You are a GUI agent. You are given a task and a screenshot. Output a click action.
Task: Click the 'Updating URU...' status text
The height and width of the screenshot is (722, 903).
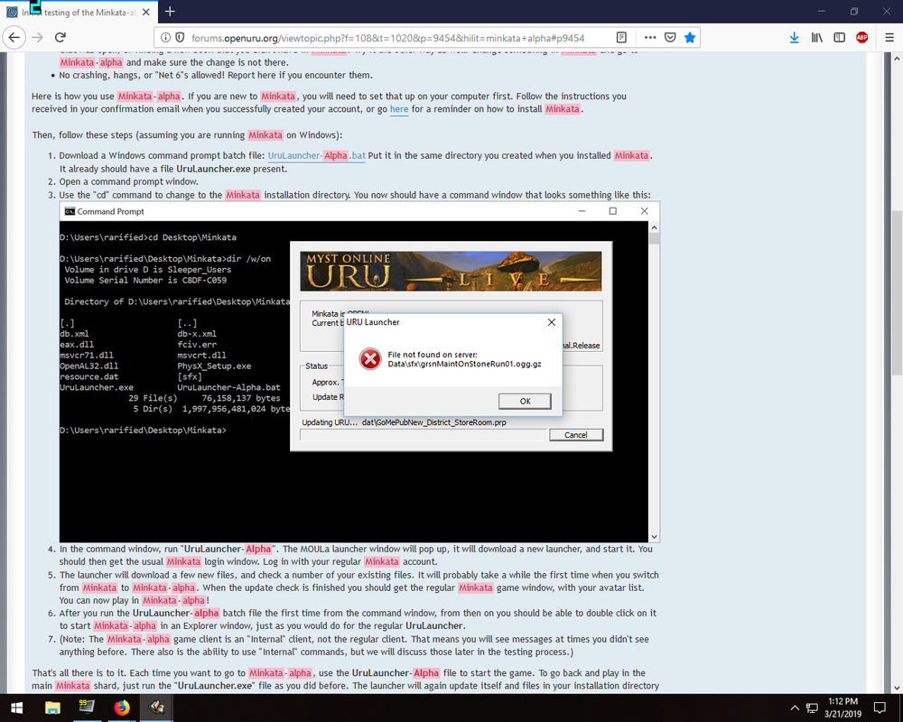coord(330,422)
